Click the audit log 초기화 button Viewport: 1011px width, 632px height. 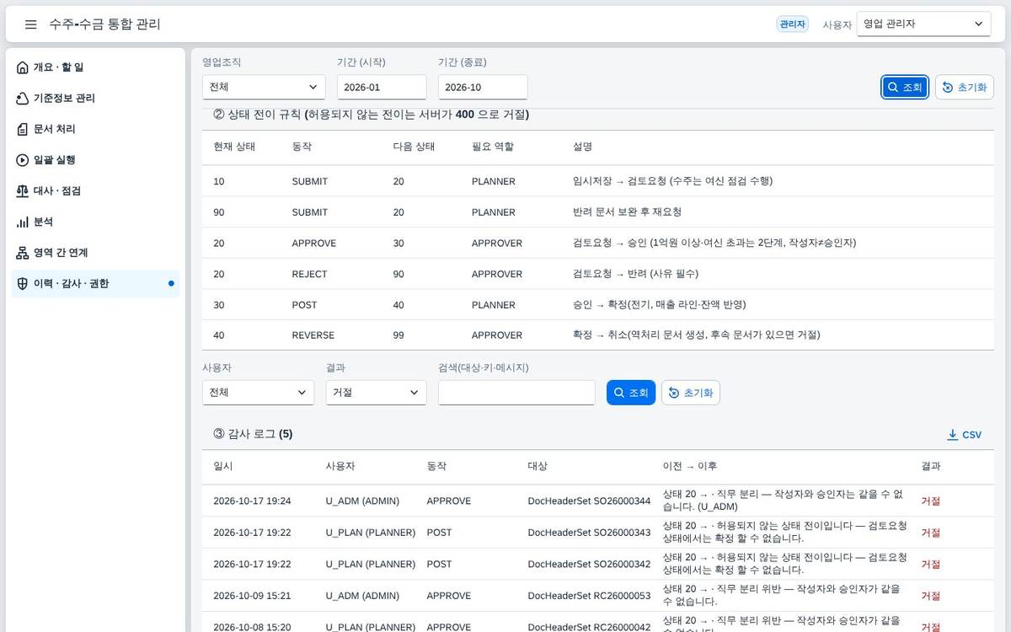691,393
